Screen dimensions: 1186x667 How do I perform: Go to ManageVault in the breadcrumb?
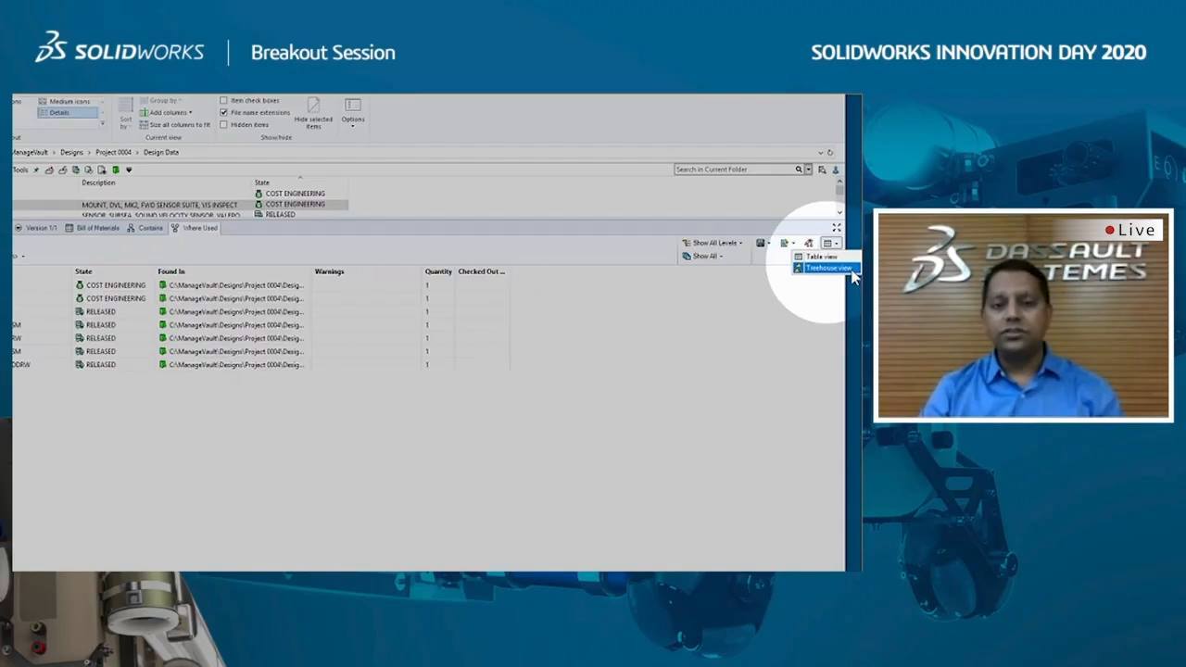[x=31, y=153]
